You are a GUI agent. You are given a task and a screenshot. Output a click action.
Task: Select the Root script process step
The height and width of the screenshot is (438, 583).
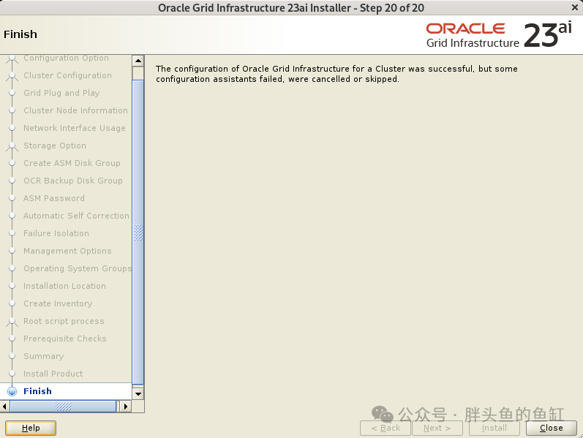tap(64, 321)
